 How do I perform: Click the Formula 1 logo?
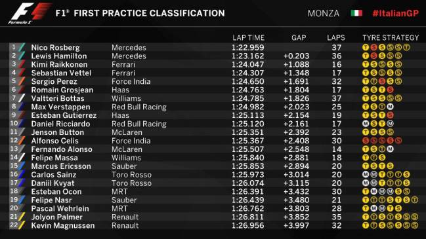click(x=30, y=13)
